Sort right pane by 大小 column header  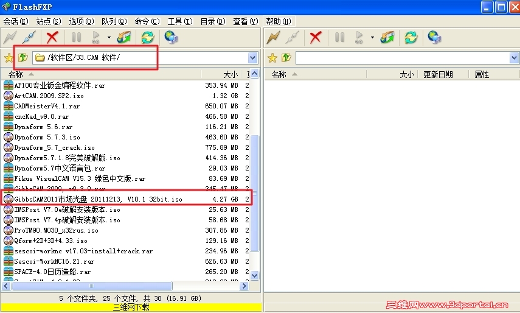click(x=392, y=74)
